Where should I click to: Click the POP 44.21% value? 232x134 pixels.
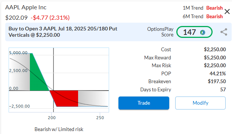tap(217, 73)
